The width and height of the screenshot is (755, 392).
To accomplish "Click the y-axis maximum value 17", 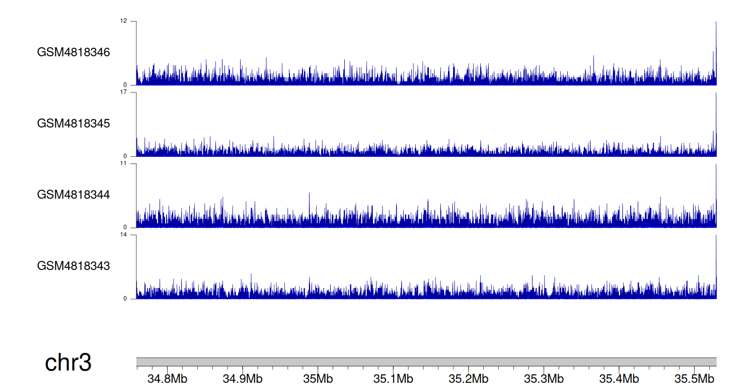I will click(123, 92).
